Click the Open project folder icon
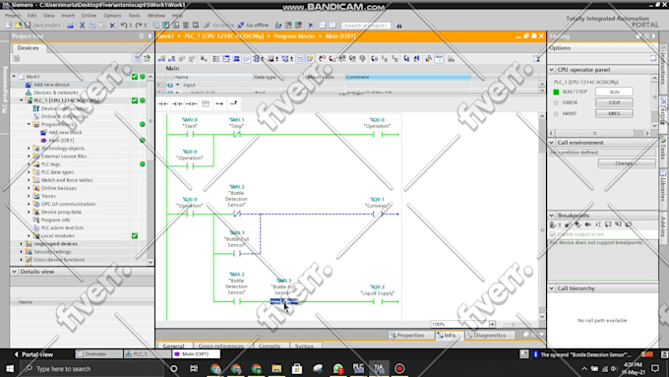 [18, 26]
